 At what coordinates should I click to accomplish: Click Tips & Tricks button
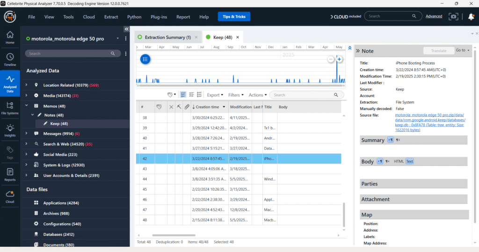[234, 16]
